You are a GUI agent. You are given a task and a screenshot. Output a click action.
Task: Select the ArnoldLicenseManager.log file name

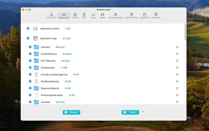pos(54,75)
